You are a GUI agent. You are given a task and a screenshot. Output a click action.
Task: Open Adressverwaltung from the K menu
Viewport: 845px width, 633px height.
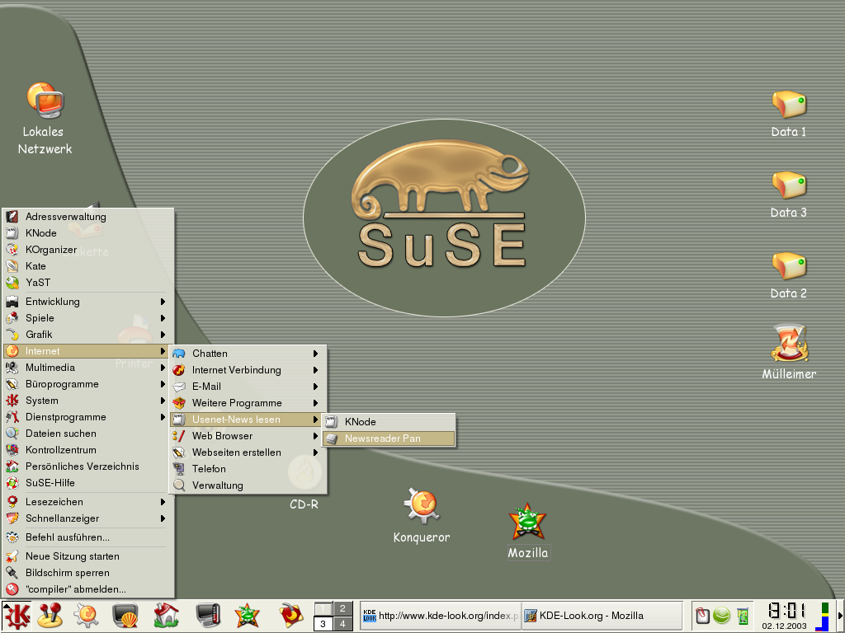(x=88, y=217)
